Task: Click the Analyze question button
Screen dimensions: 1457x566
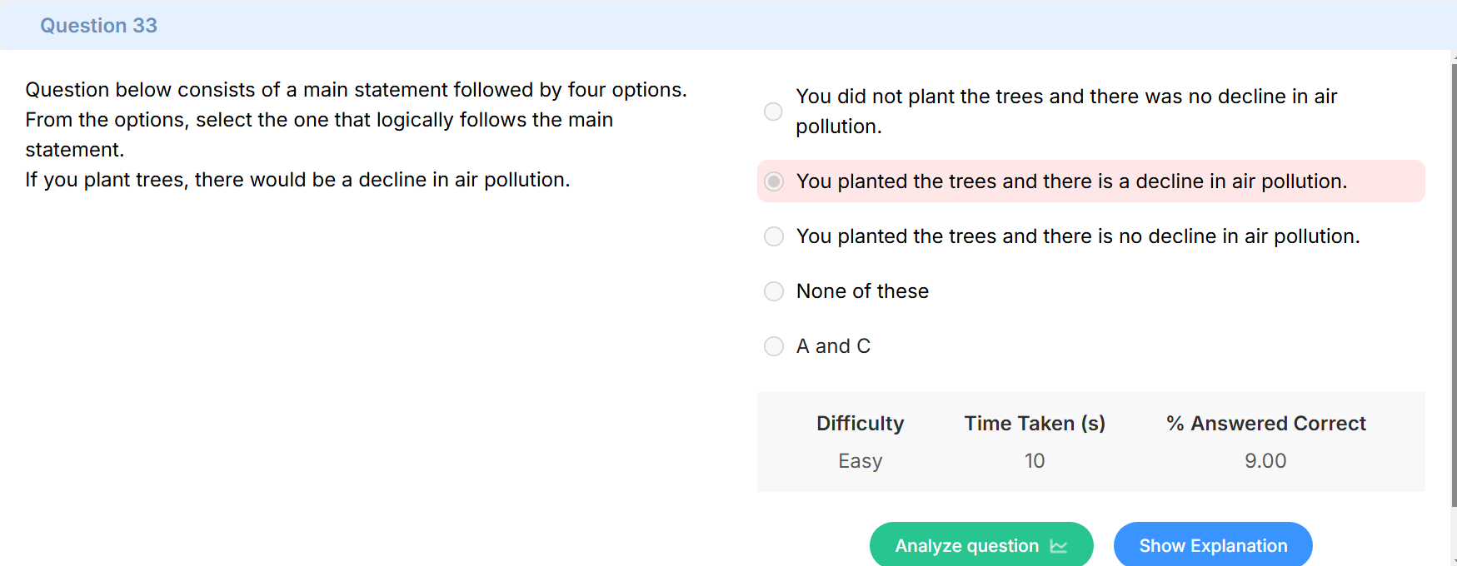Action: point(981,545)
